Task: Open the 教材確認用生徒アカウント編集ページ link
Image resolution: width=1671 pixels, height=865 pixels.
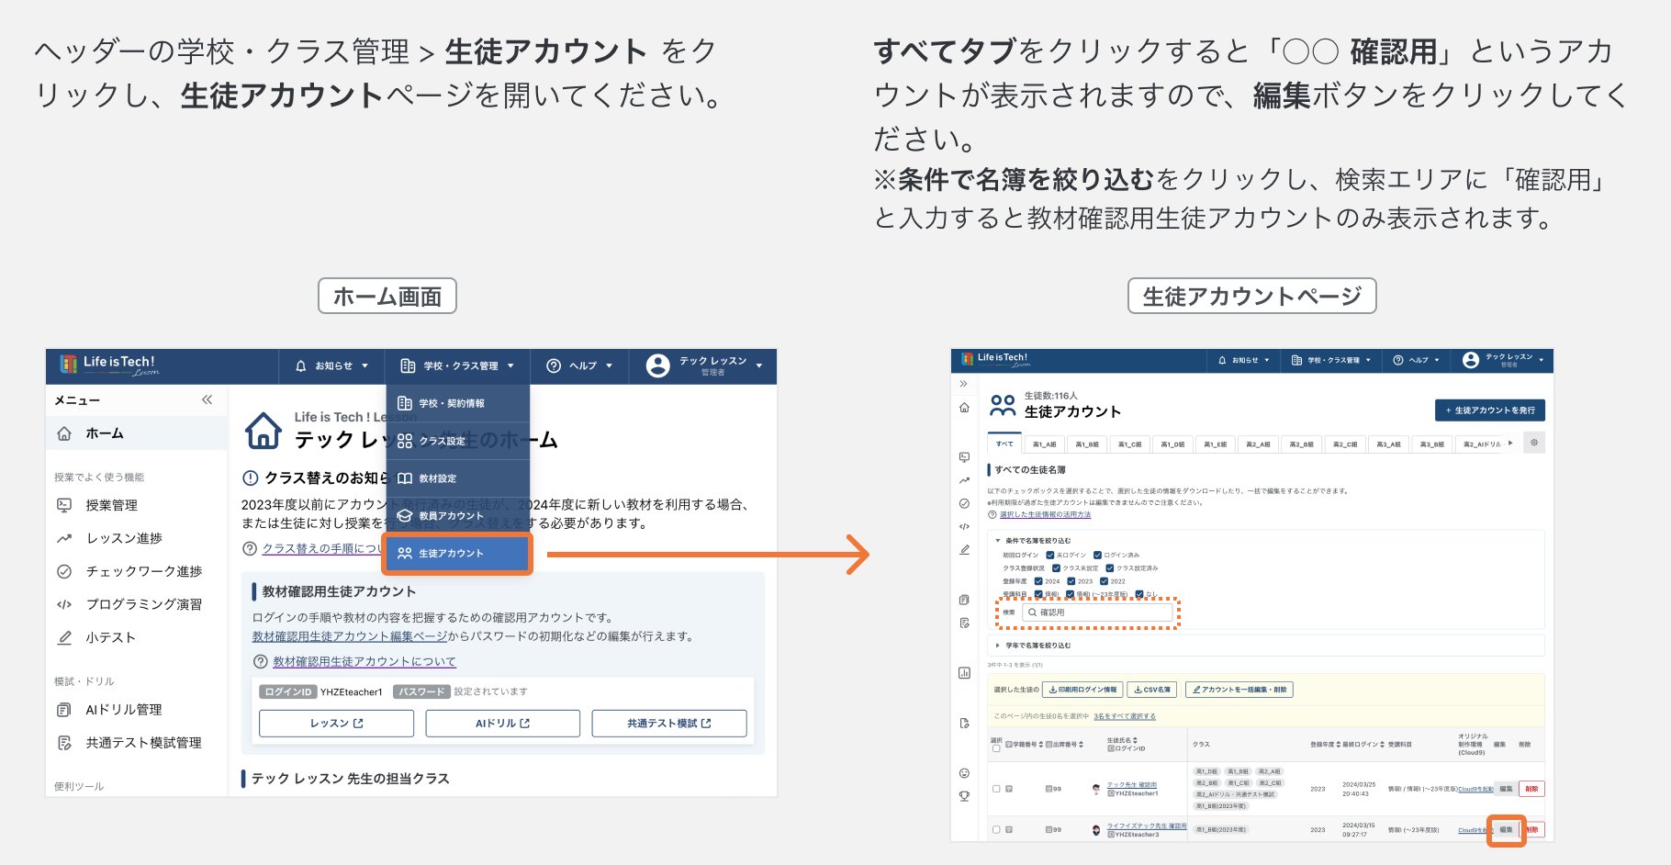Action: [x=349, y=636]
